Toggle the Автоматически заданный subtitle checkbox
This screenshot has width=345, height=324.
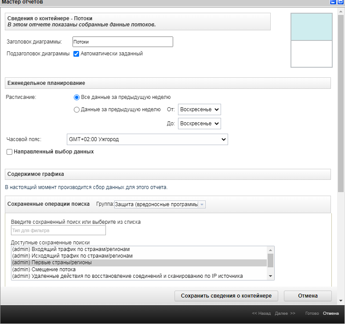tap(76, 54)
